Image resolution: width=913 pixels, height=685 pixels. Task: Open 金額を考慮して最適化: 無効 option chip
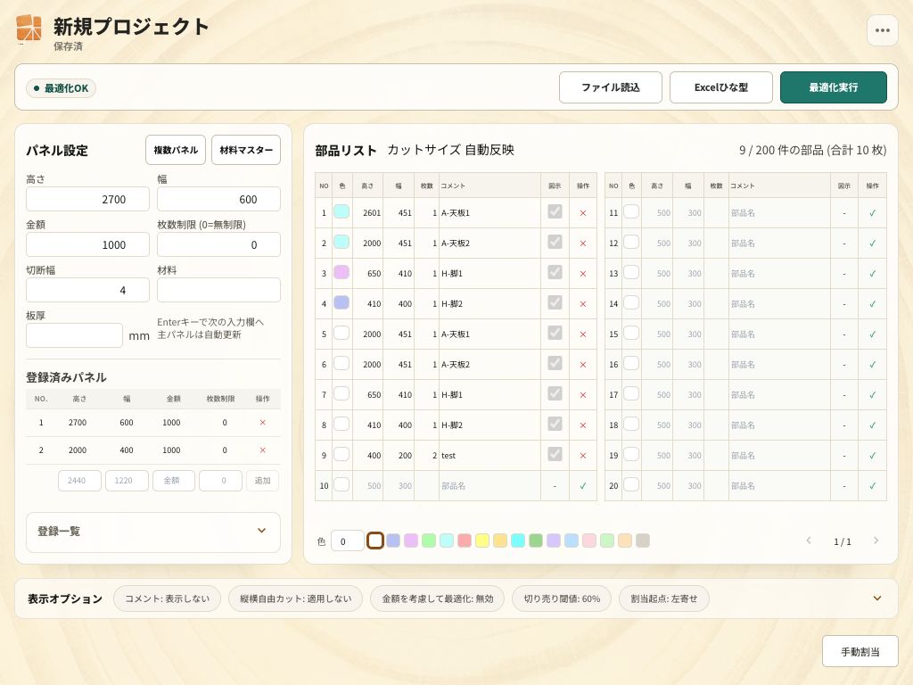click(x=437, y=598)
